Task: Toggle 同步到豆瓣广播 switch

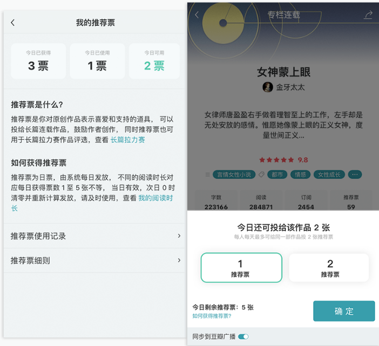Action: pos(243,337)
